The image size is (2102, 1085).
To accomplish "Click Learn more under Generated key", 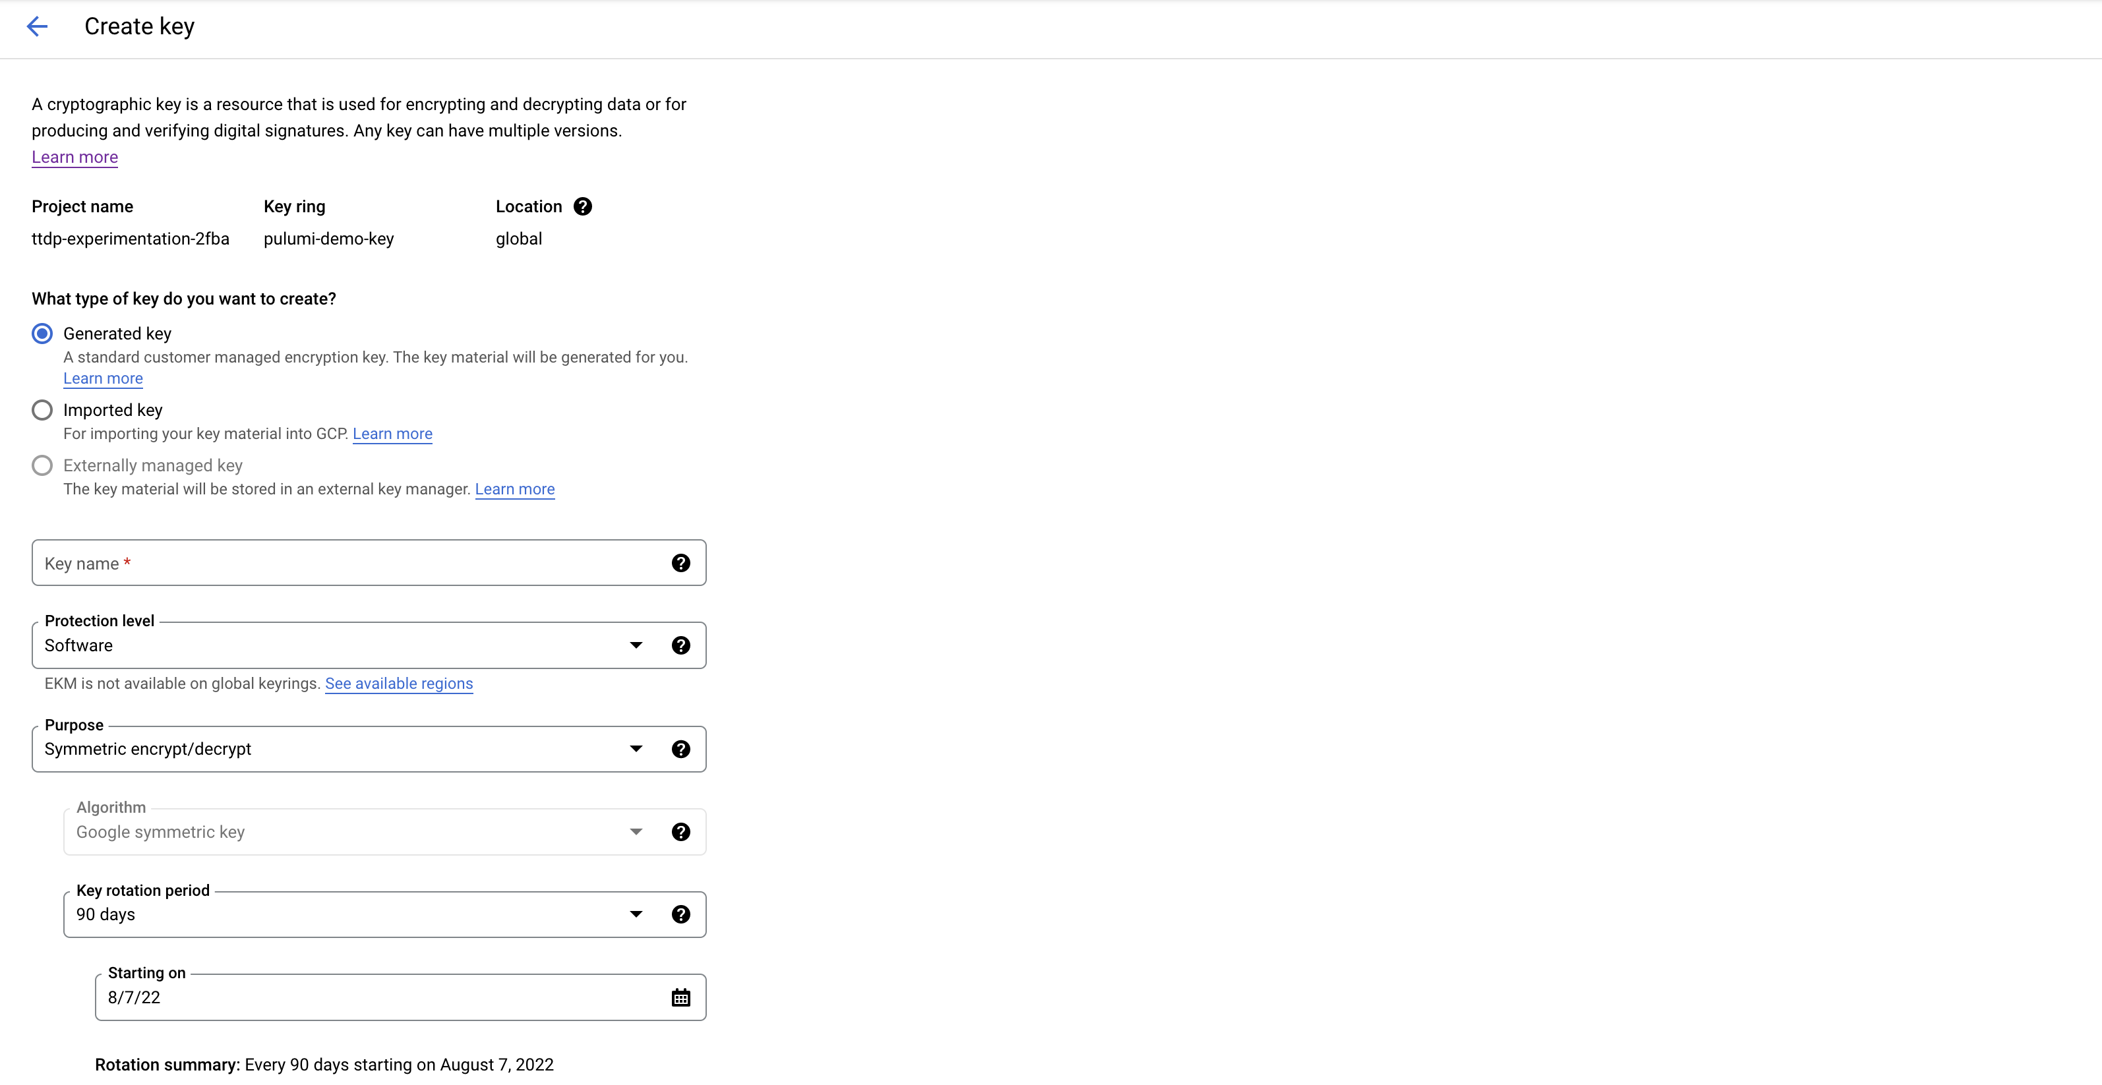I will [102, 378].
